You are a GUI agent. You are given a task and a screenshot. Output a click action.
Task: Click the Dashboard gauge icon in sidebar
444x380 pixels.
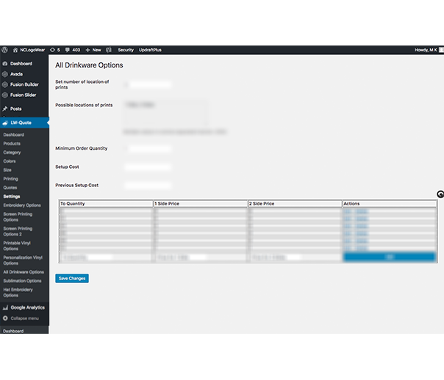pos(5,64)
